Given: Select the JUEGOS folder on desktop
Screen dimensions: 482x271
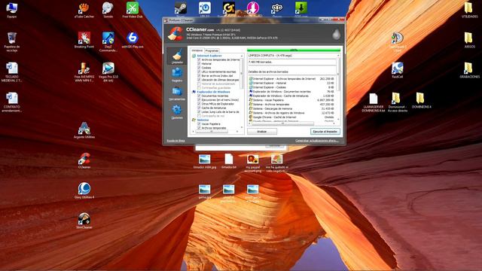Looking at the screenshot, I should pyautogui.click(x=469, y=40).
